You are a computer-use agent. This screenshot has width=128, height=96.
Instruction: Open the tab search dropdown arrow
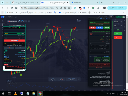coord(3,3)
